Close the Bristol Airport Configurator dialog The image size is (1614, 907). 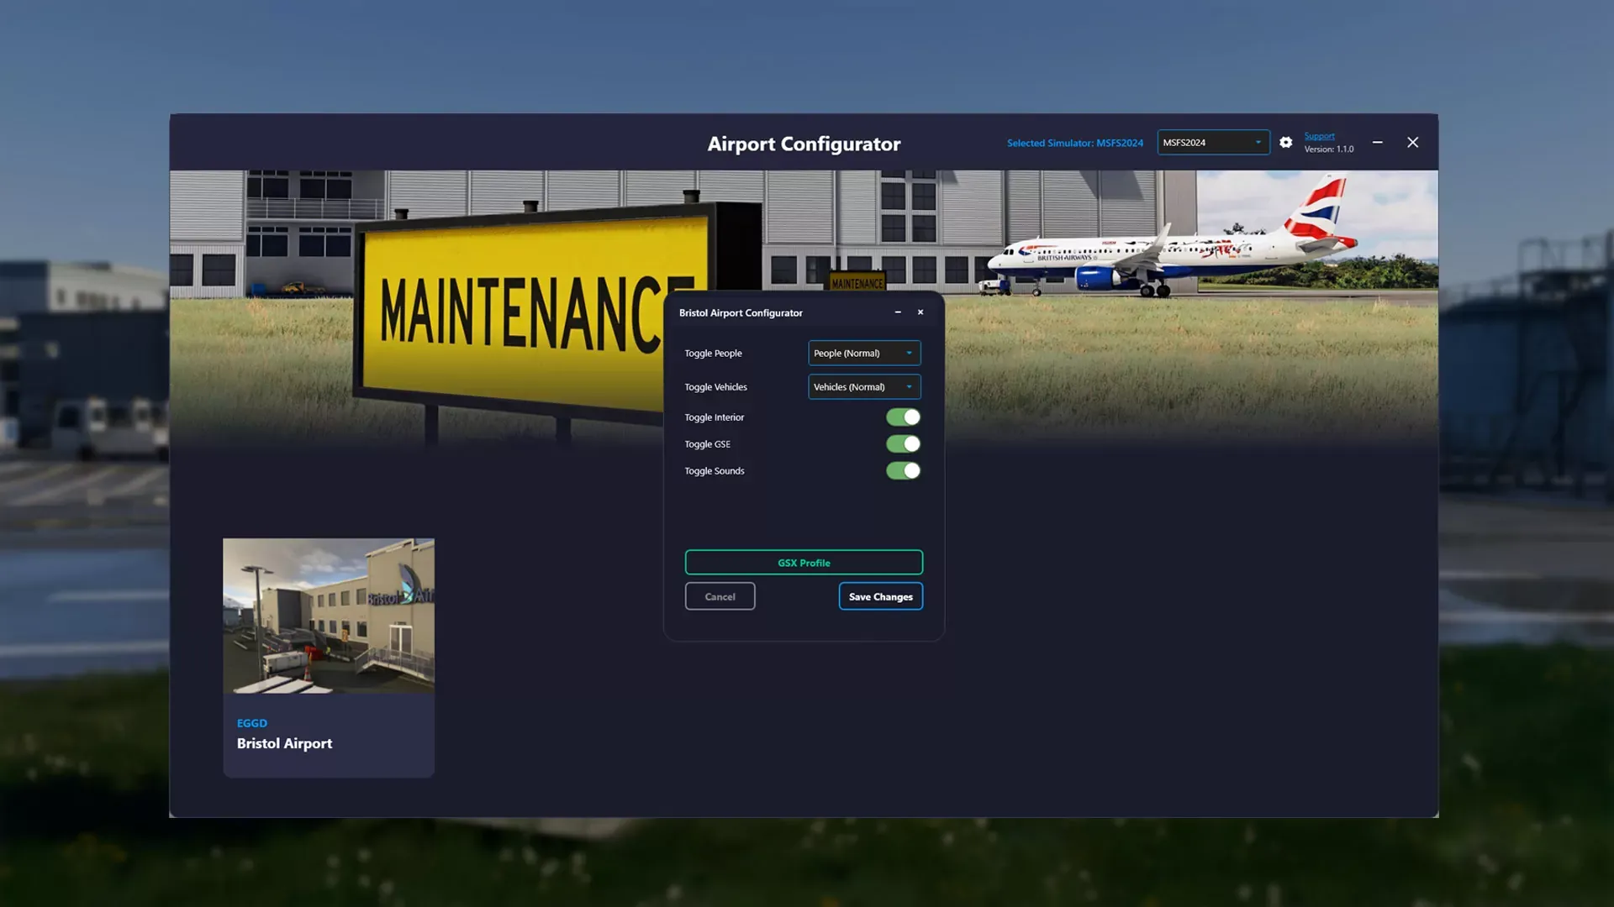pyautogui.click(x=920, y=312)
